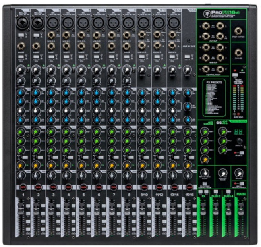Click the channel 13/14 XLR mic input
The width and height of the screenshot is (261, 247).
click(x=174, y=23)
